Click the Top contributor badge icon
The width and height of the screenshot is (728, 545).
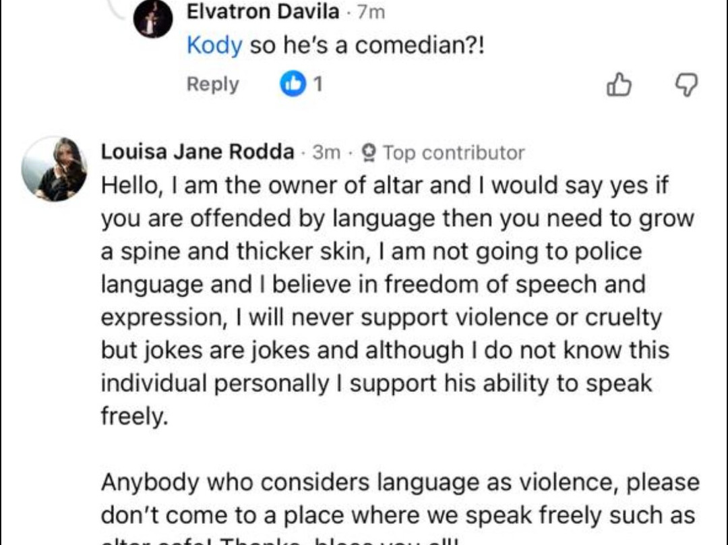[x=369, y=153]
